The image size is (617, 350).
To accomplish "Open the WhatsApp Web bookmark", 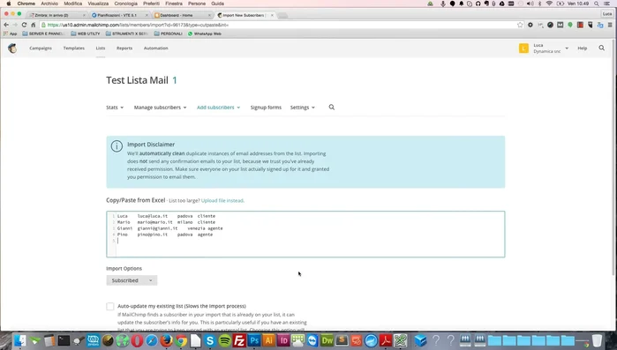I will coord(204,34).
